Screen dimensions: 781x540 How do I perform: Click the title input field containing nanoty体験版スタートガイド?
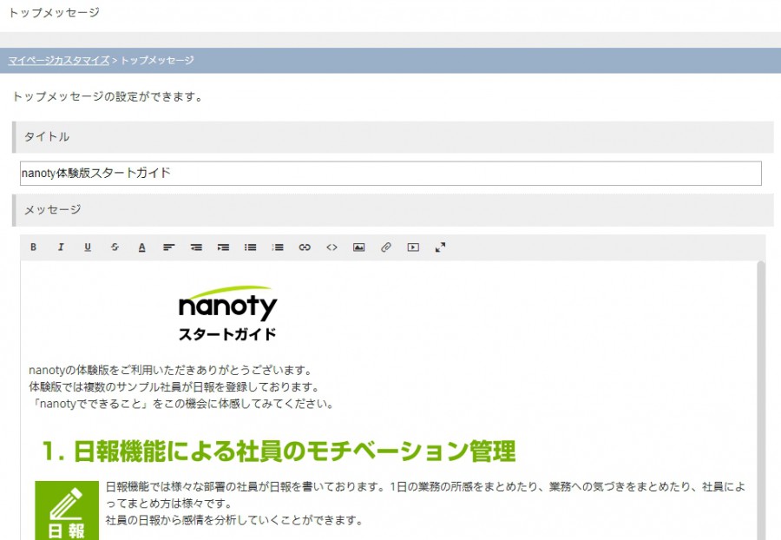coord(390,174)
